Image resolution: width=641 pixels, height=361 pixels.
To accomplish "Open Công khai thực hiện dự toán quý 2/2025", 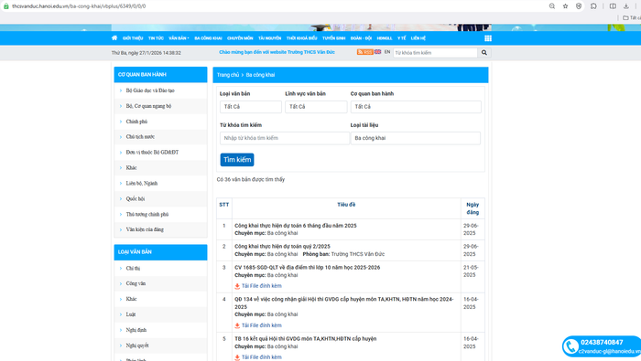I will (282, 247).
